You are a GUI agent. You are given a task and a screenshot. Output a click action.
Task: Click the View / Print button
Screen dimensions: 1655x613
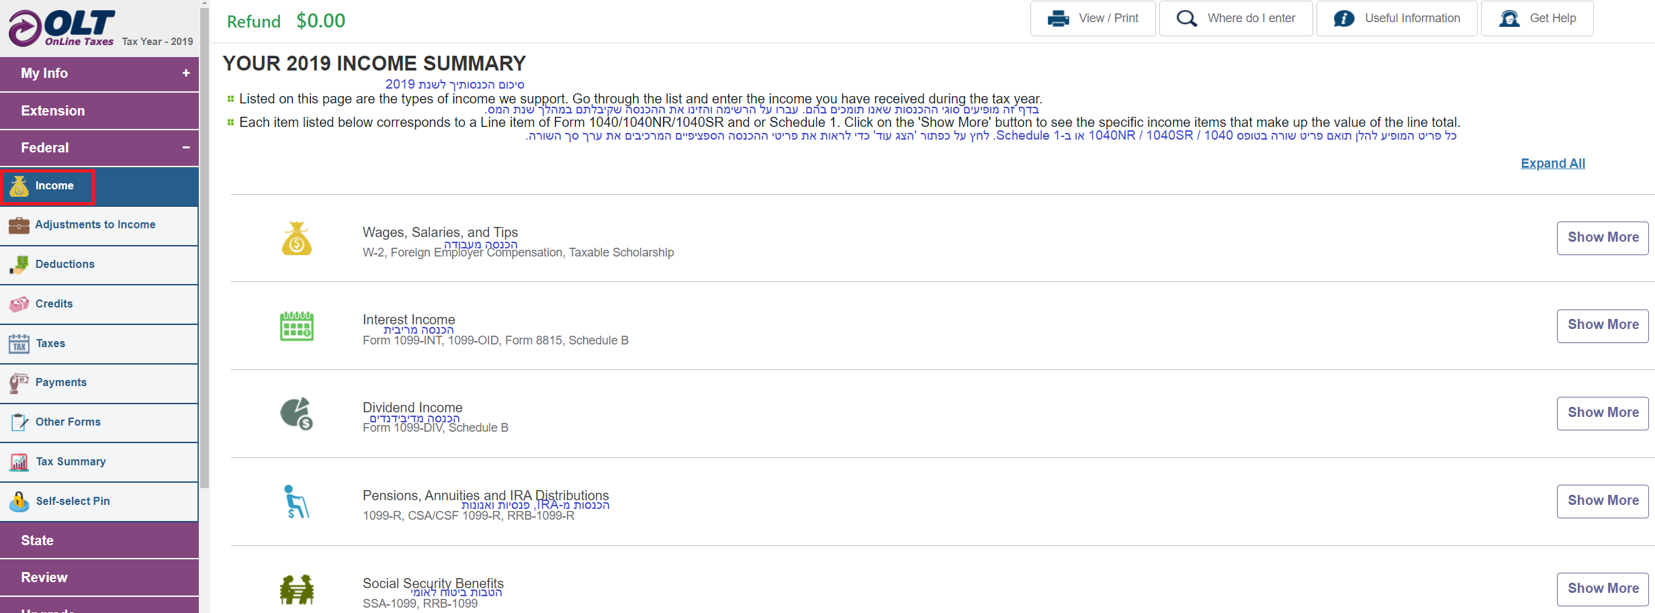click(x=1093, y=19)
